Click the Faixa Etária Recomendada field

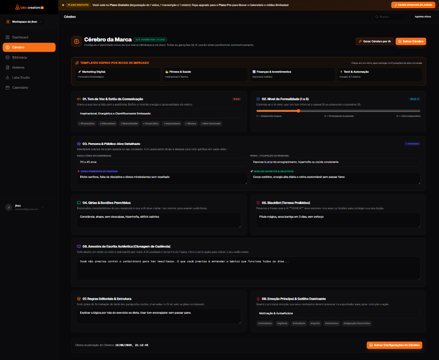(162, 162)
